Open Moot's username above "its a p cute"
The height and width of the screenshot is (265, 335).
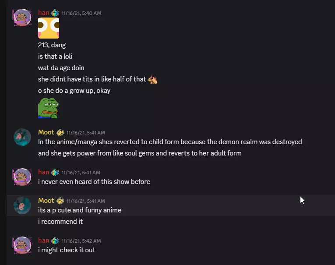(x=46, y=201)
